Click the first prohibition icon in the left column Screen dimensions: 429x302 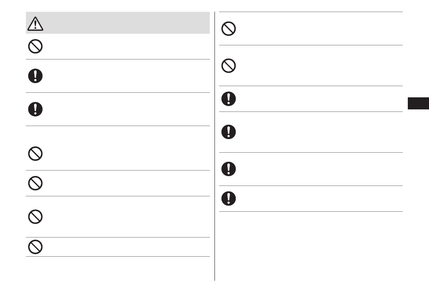[x=35, y=47]
